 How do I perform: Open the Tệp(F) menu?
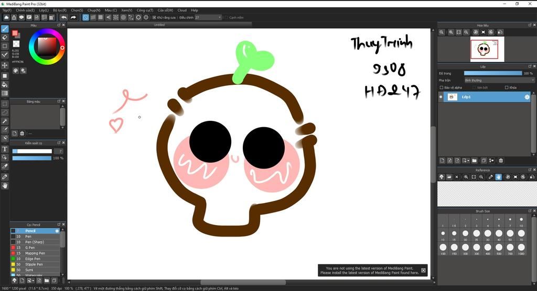(7, 10)
